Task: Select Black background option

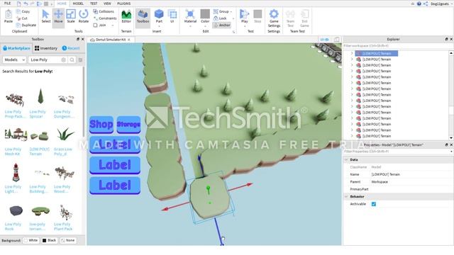Action: point(49,240)
